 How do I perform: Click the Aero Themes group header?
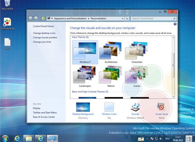[x=80, y=37]
